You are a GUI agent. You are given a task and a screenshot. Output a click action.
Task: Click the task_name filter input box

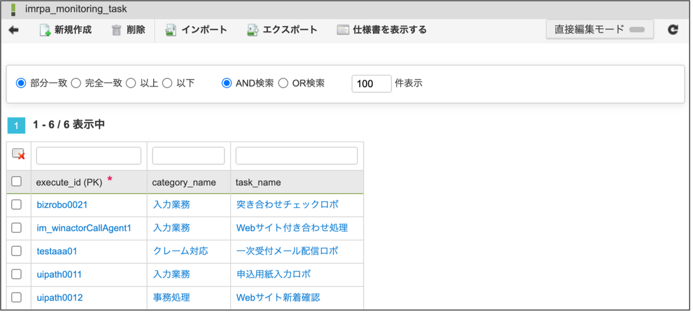click(296, 156)
